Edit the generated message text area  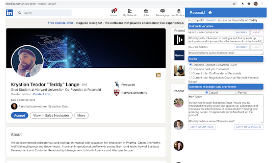[x=226, y=109]
